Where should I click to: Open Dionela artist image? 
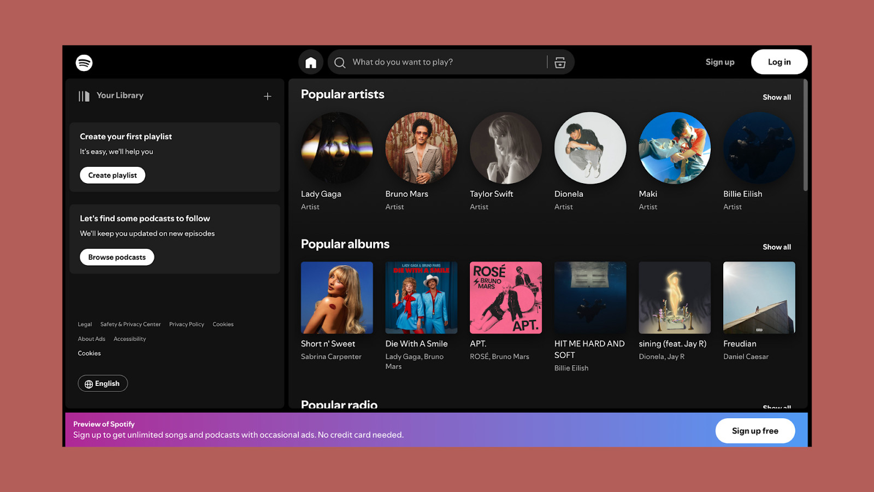click(590, 148)
